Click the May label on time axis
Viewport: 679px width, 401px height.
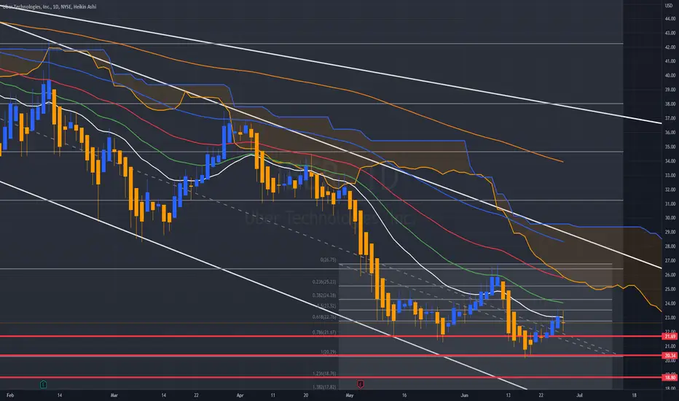tap(350, 395)
